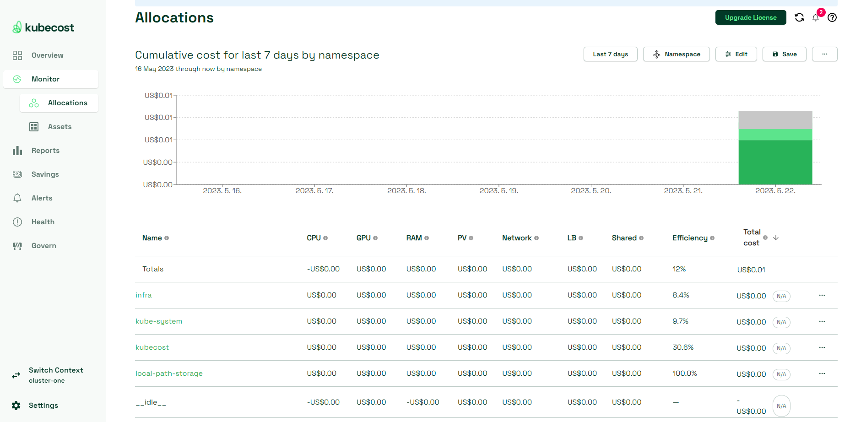Click the Reports bar chart icon
Viewport: 850px width, 422px height.
click(17, 151)
